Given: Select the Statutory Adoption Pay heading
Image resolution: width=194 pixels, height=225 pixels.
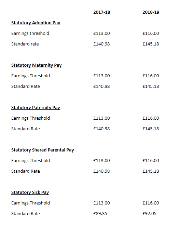Looking at the screenshot, I should (36, 23).
